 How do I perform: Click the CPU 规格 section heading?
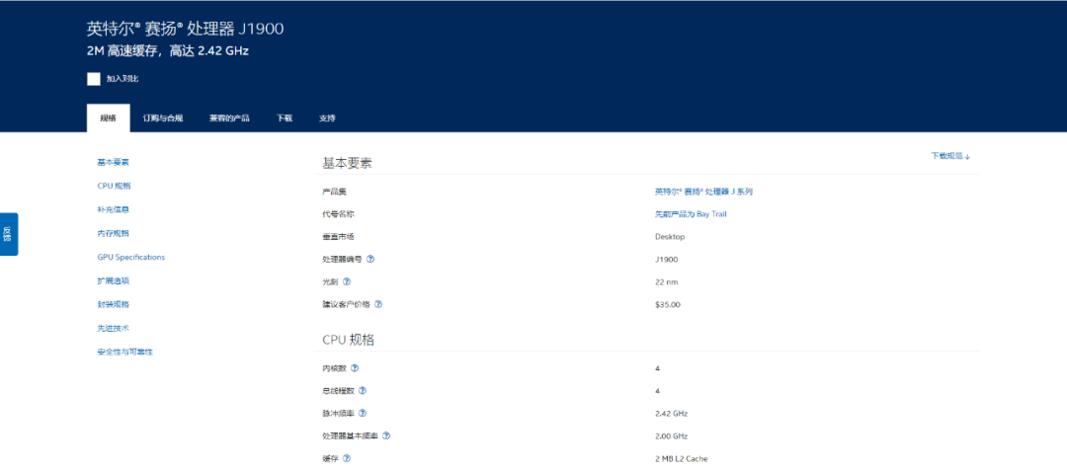coord(348,340)
